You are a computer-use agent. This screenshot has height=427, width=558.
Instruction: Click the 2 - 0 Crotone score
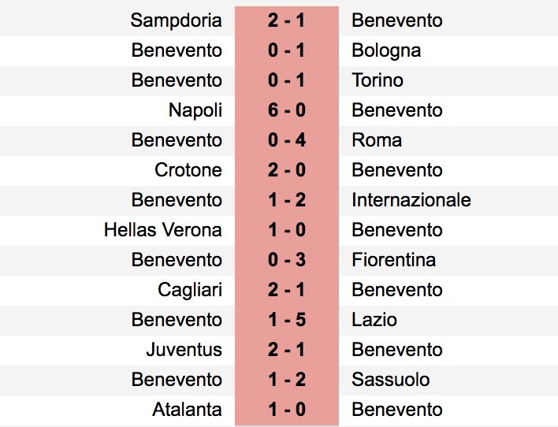[x=286, y=169]
